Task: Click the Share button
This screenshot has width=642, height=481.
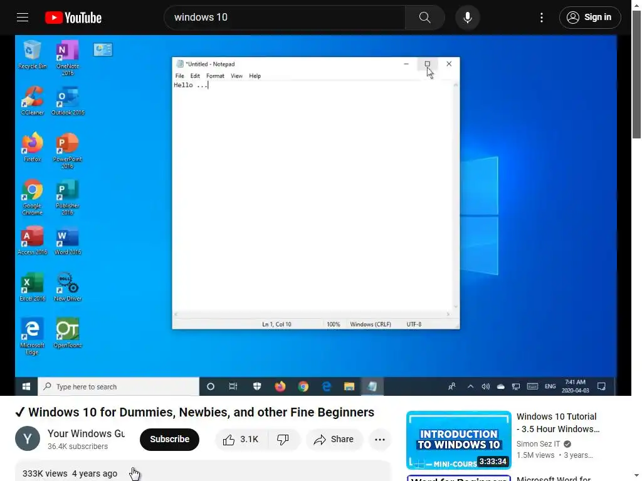Action: 334,439
